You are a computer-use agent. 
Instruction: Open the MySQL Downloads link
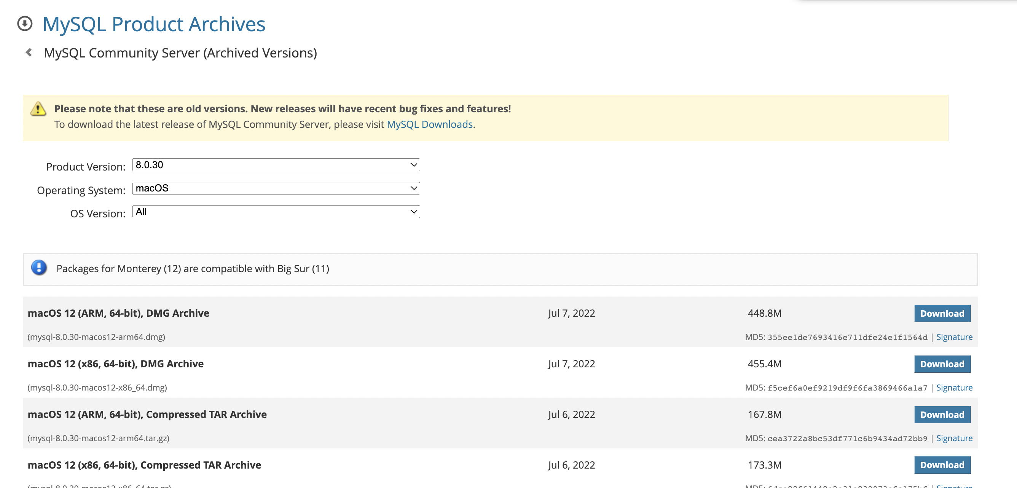click(x=430, y=124)
